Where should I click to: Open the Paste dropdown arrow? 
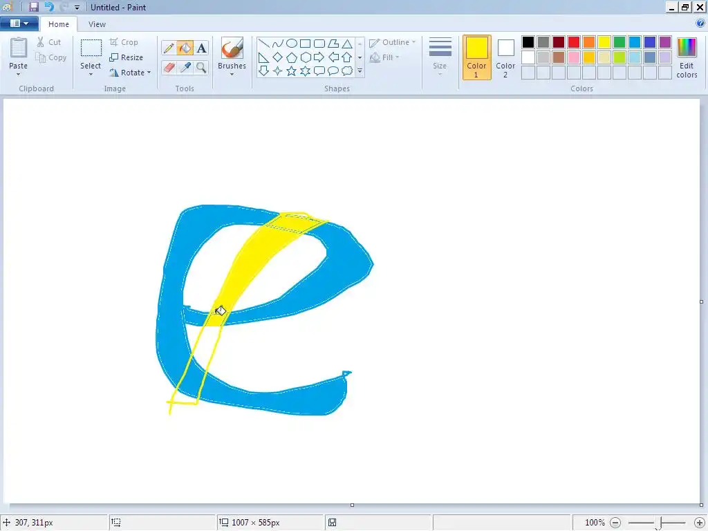(x=19, y=75)
